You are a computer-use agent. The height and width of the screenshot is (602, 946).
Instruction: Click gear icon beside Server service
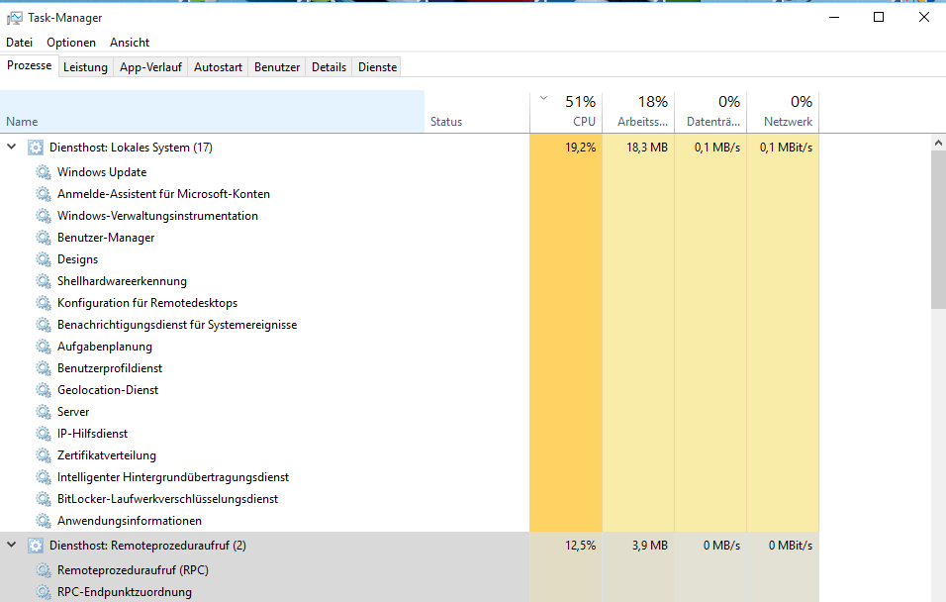(43, 411)
